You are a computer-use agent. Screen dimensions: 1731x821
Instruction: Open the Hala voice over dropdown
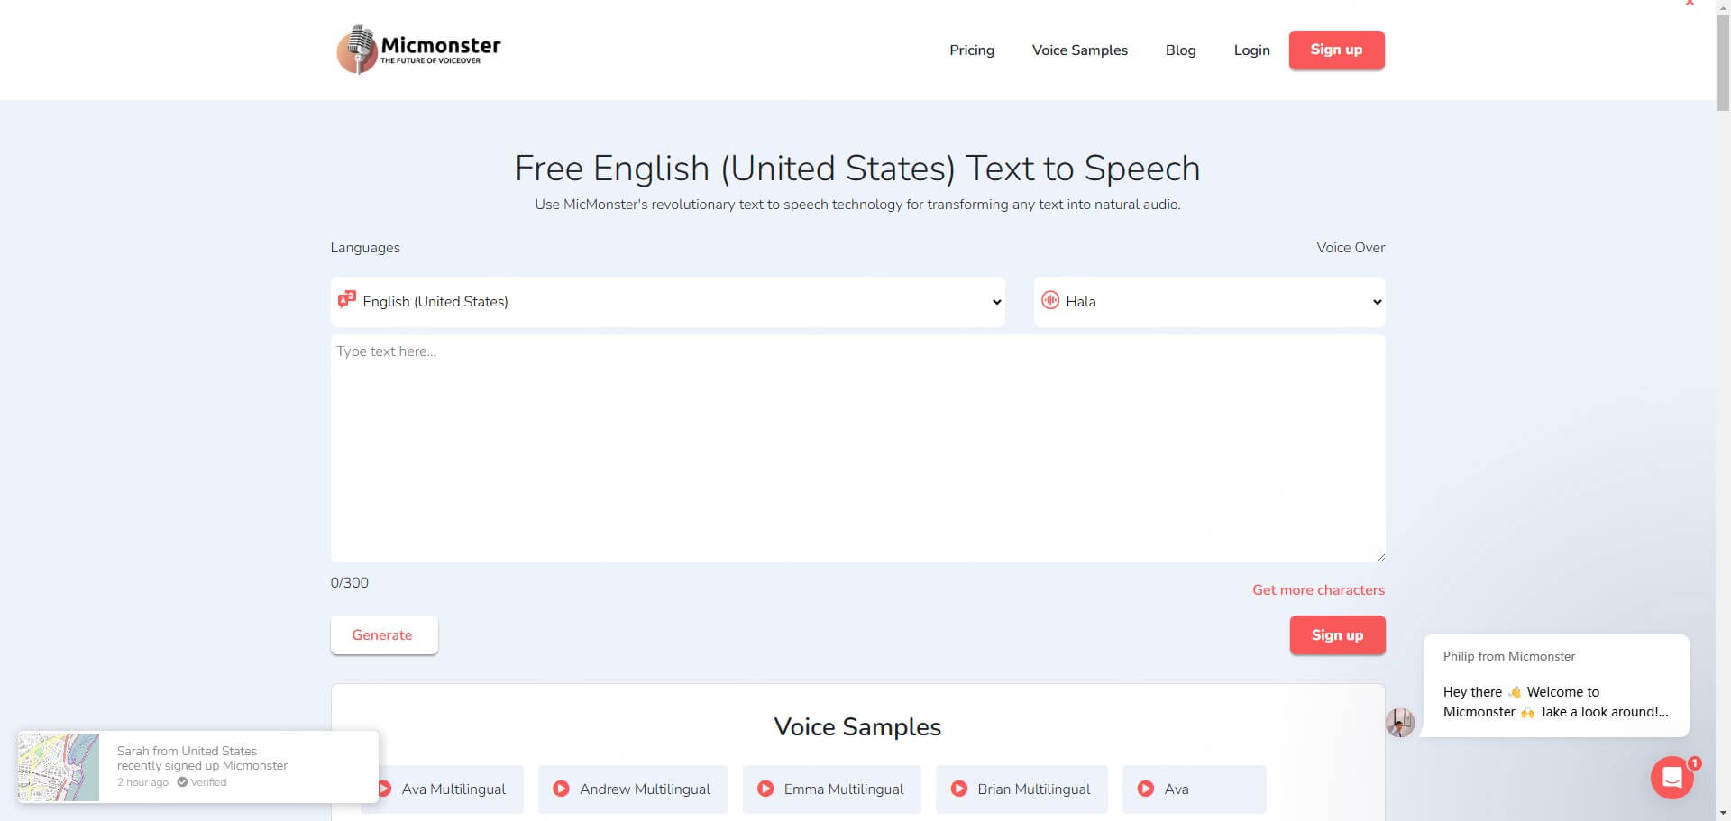[1209, 302]
